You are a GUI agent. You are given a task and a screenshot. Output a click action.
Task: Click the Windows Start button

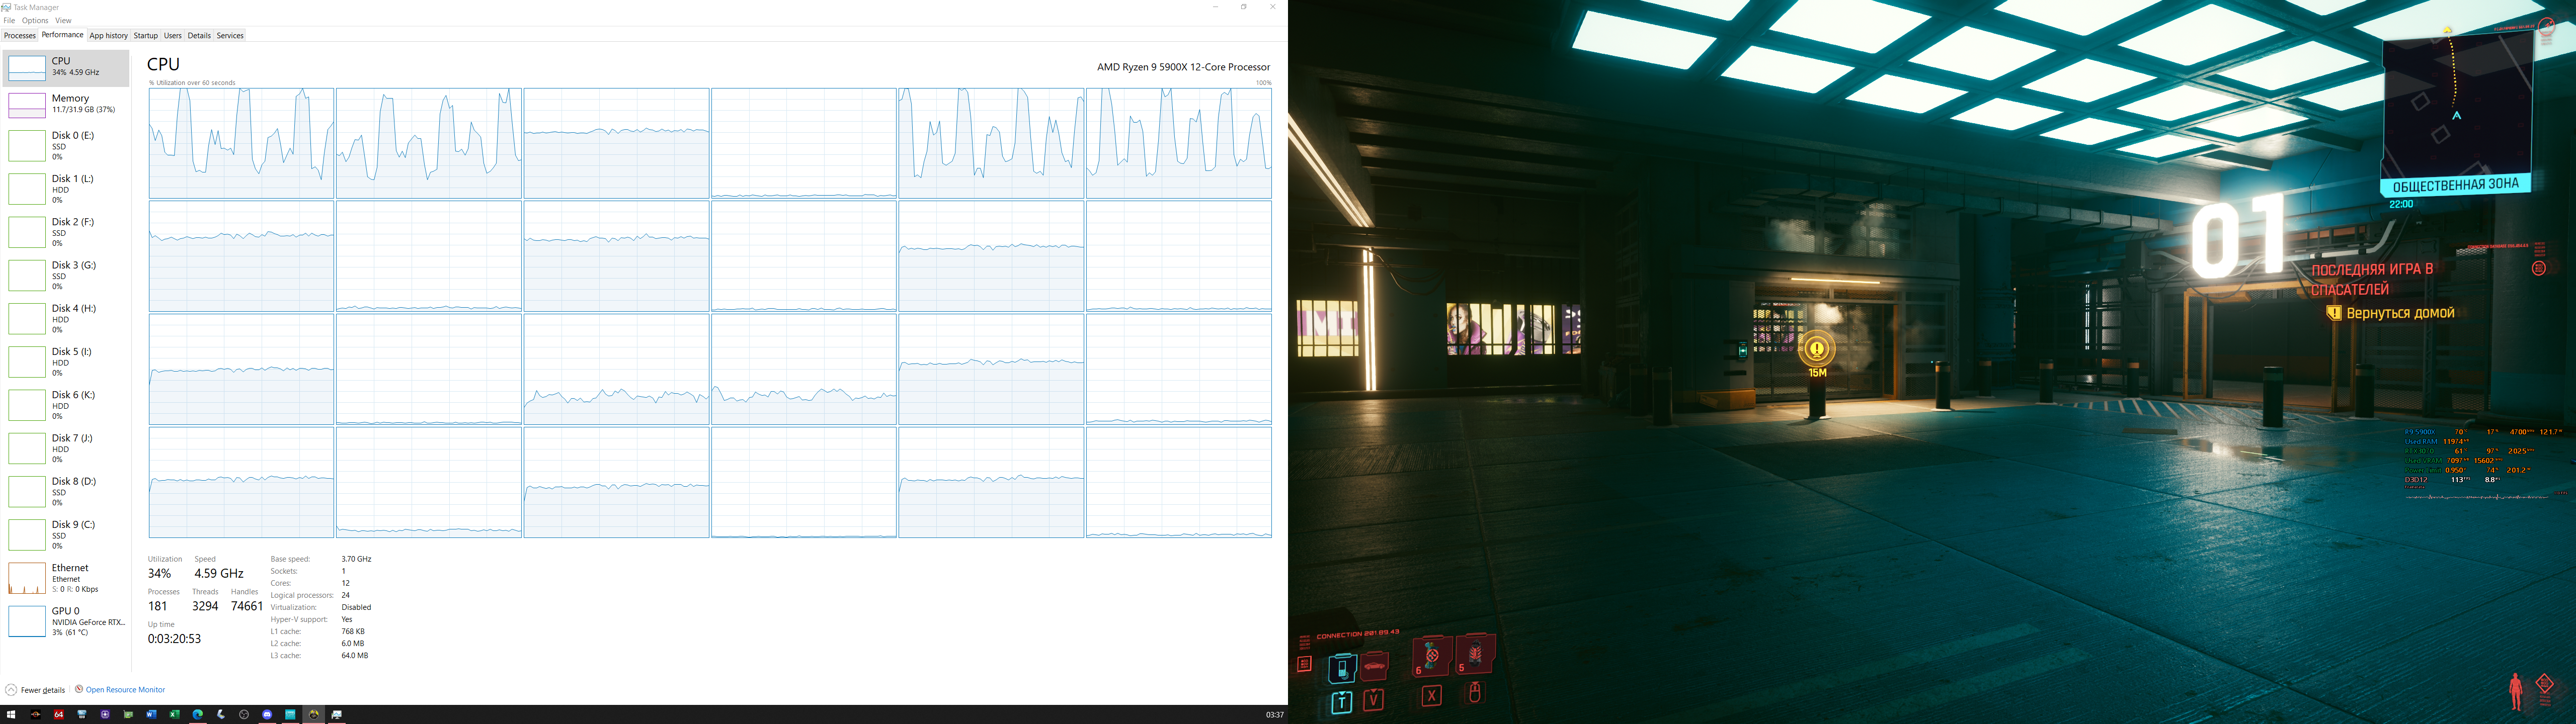11,714
